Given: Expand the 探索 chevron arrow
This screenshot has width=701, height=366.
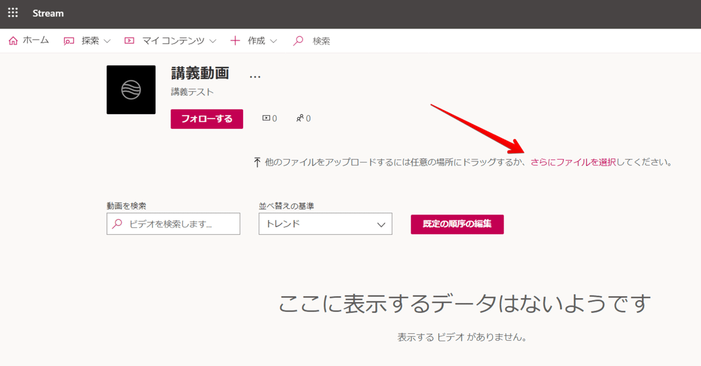Looking at the screenshot, I should click(107, 41).
